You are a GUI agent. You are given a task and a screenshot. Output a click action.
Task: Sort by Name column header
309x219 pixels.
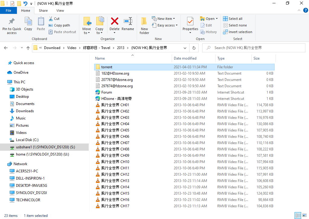pos(100,58)
